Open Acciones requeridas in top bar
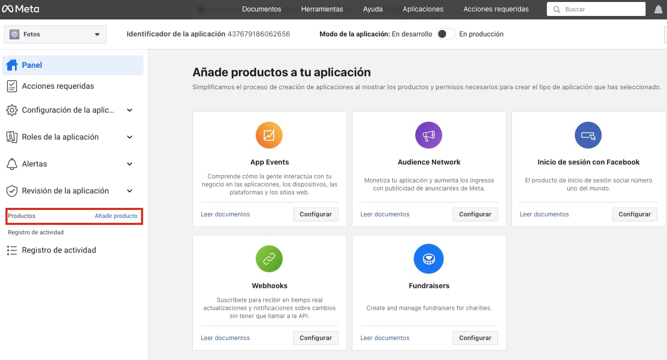 [496, 9]
